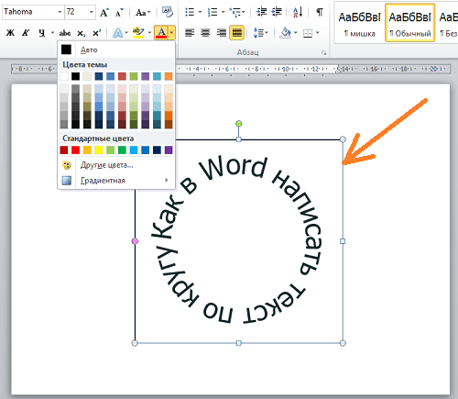Increase font size with grow font icon
The width and height of the screenshot is (458, 399).
(x=104, y=13)
